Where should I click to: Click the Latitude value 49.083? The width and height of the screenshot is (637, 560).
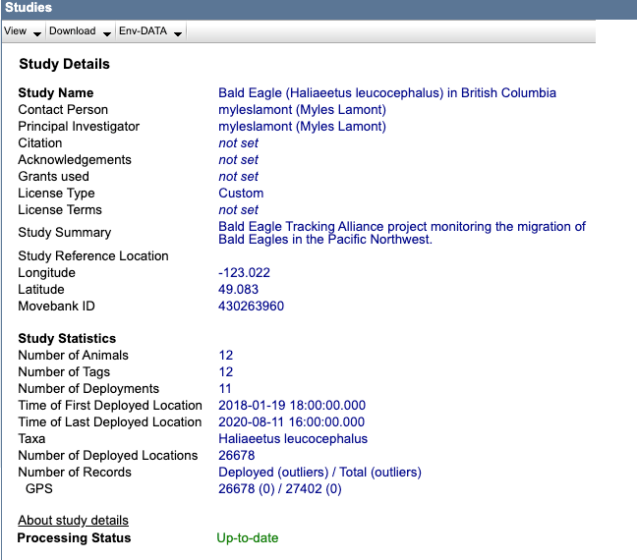[238, 290]
